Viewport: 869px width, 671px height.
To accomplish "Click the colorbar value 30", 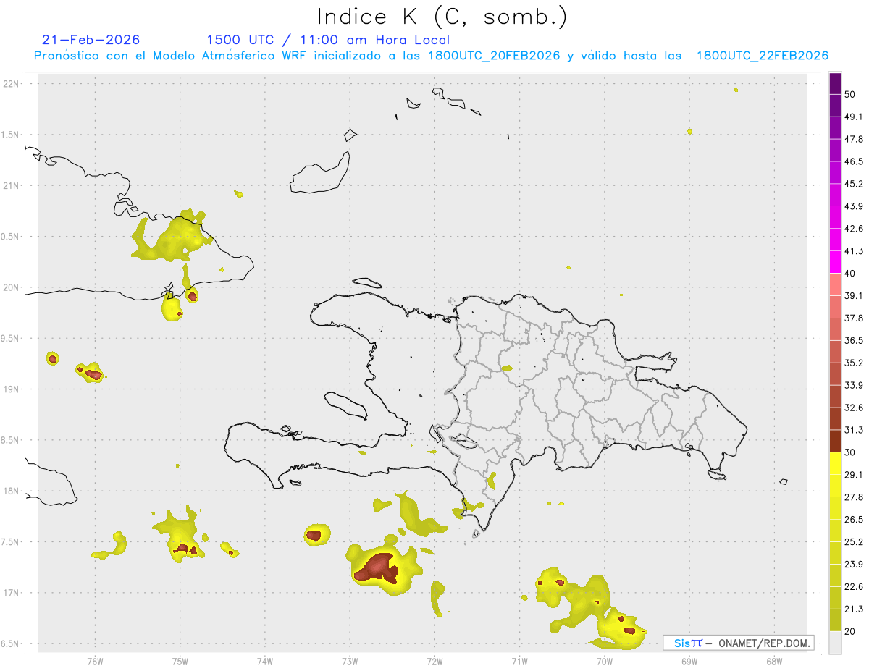I will (850, 452).
